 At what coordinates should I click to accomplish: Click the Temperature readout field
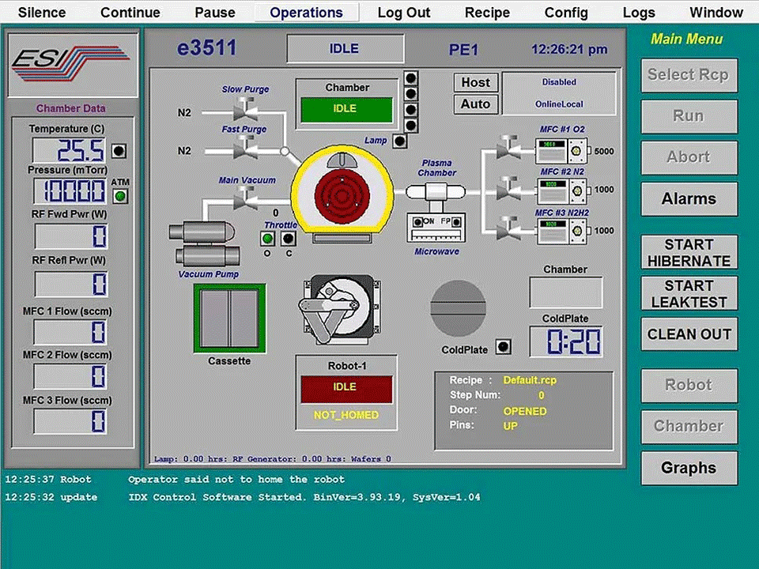tap(69, 150)
